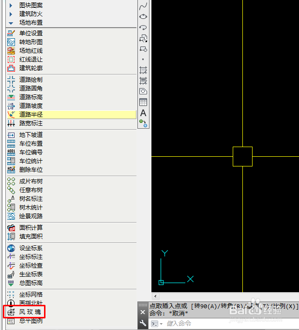
Task: Select the gradient fill tool
Action: click(143, 81)
